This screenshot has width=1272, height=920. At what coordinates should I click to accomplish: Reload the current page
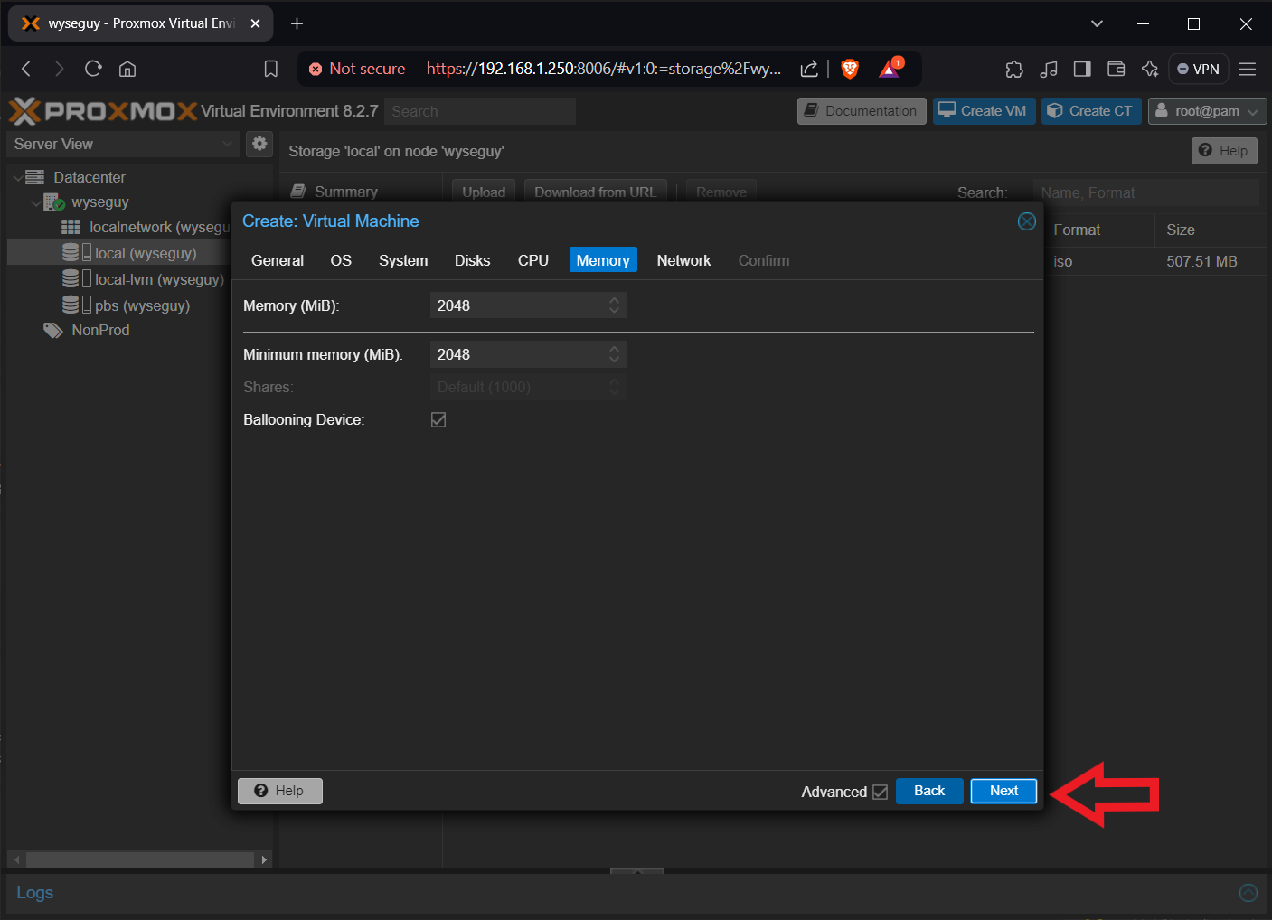pos(93,69)
